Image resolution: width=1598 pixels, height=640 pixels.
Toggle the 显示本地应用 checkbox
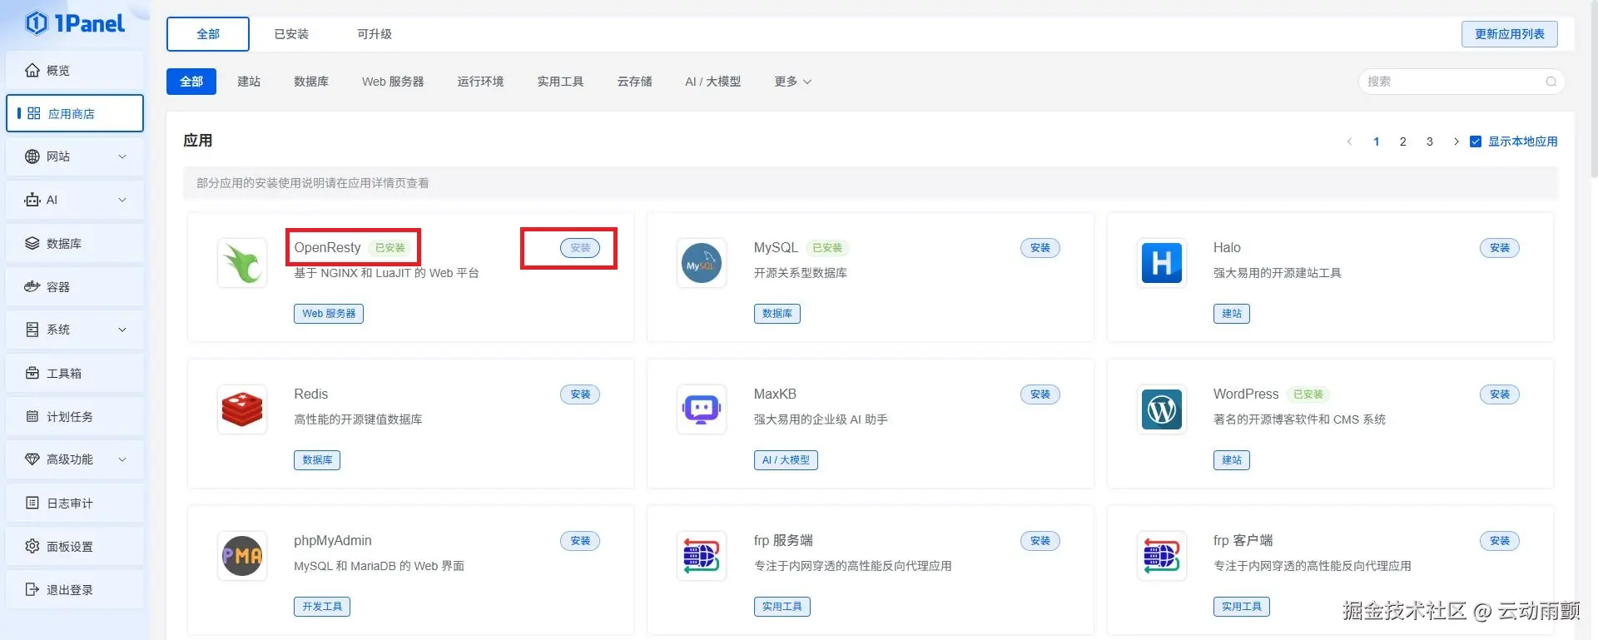[1476, 141]
